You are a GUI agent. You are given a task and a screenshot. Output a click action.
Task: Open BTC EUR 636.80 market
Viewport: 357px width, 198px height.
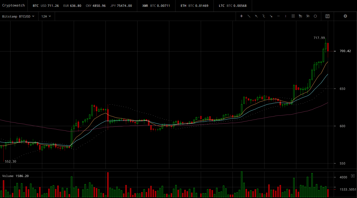click(72, 6)
